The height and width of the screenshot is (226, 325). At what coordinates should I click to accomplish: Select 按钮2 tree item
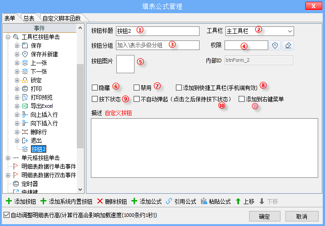pyautogui.click(x=39, y=149)
